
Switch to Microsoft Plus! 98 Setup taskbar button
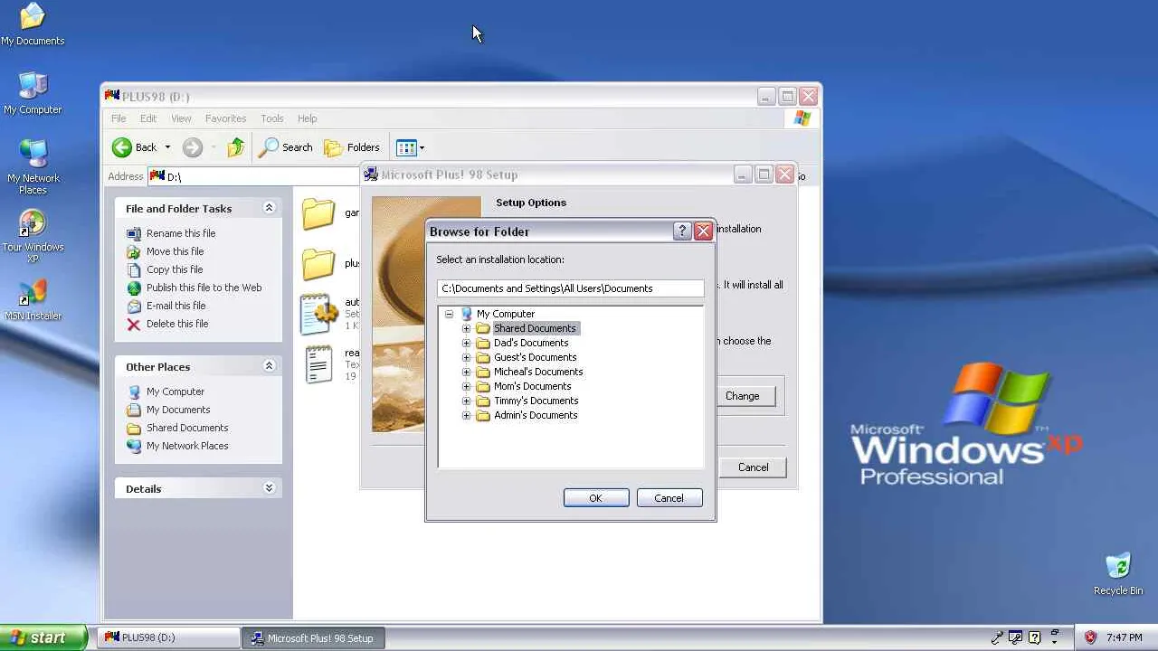[314, 637]
